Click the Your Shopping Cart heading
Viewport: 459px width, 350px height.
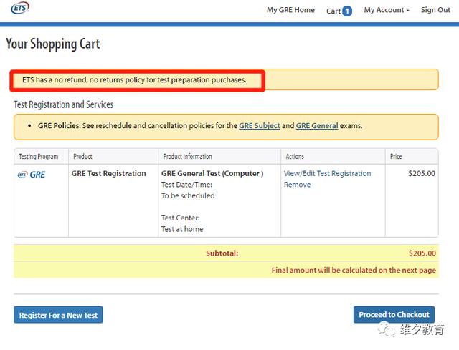(53, 44)
